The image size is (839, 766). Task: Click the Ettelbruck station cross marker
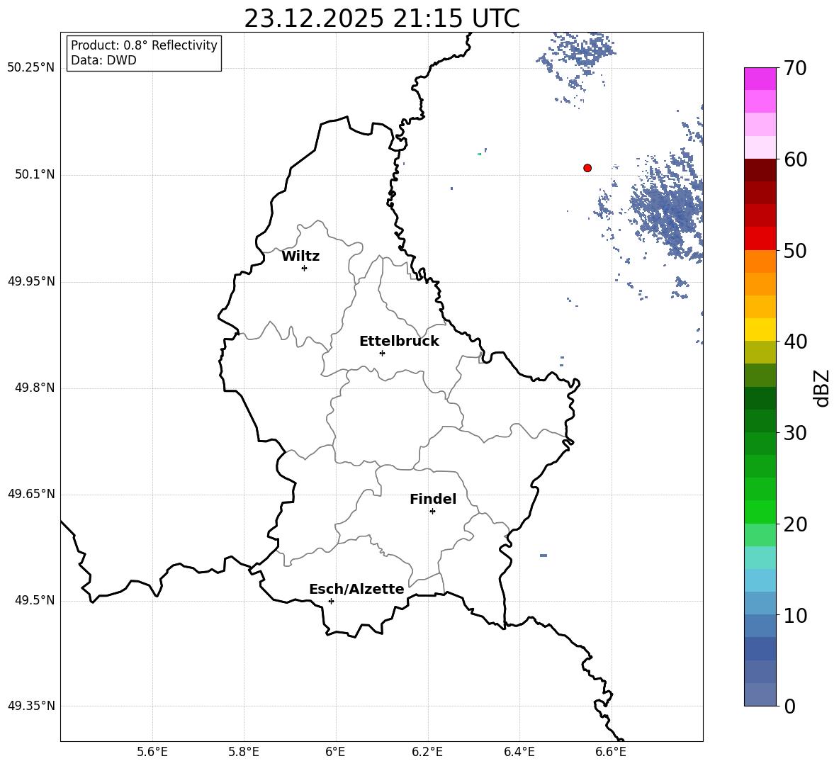pyautogui.click(x=382, y=353)
